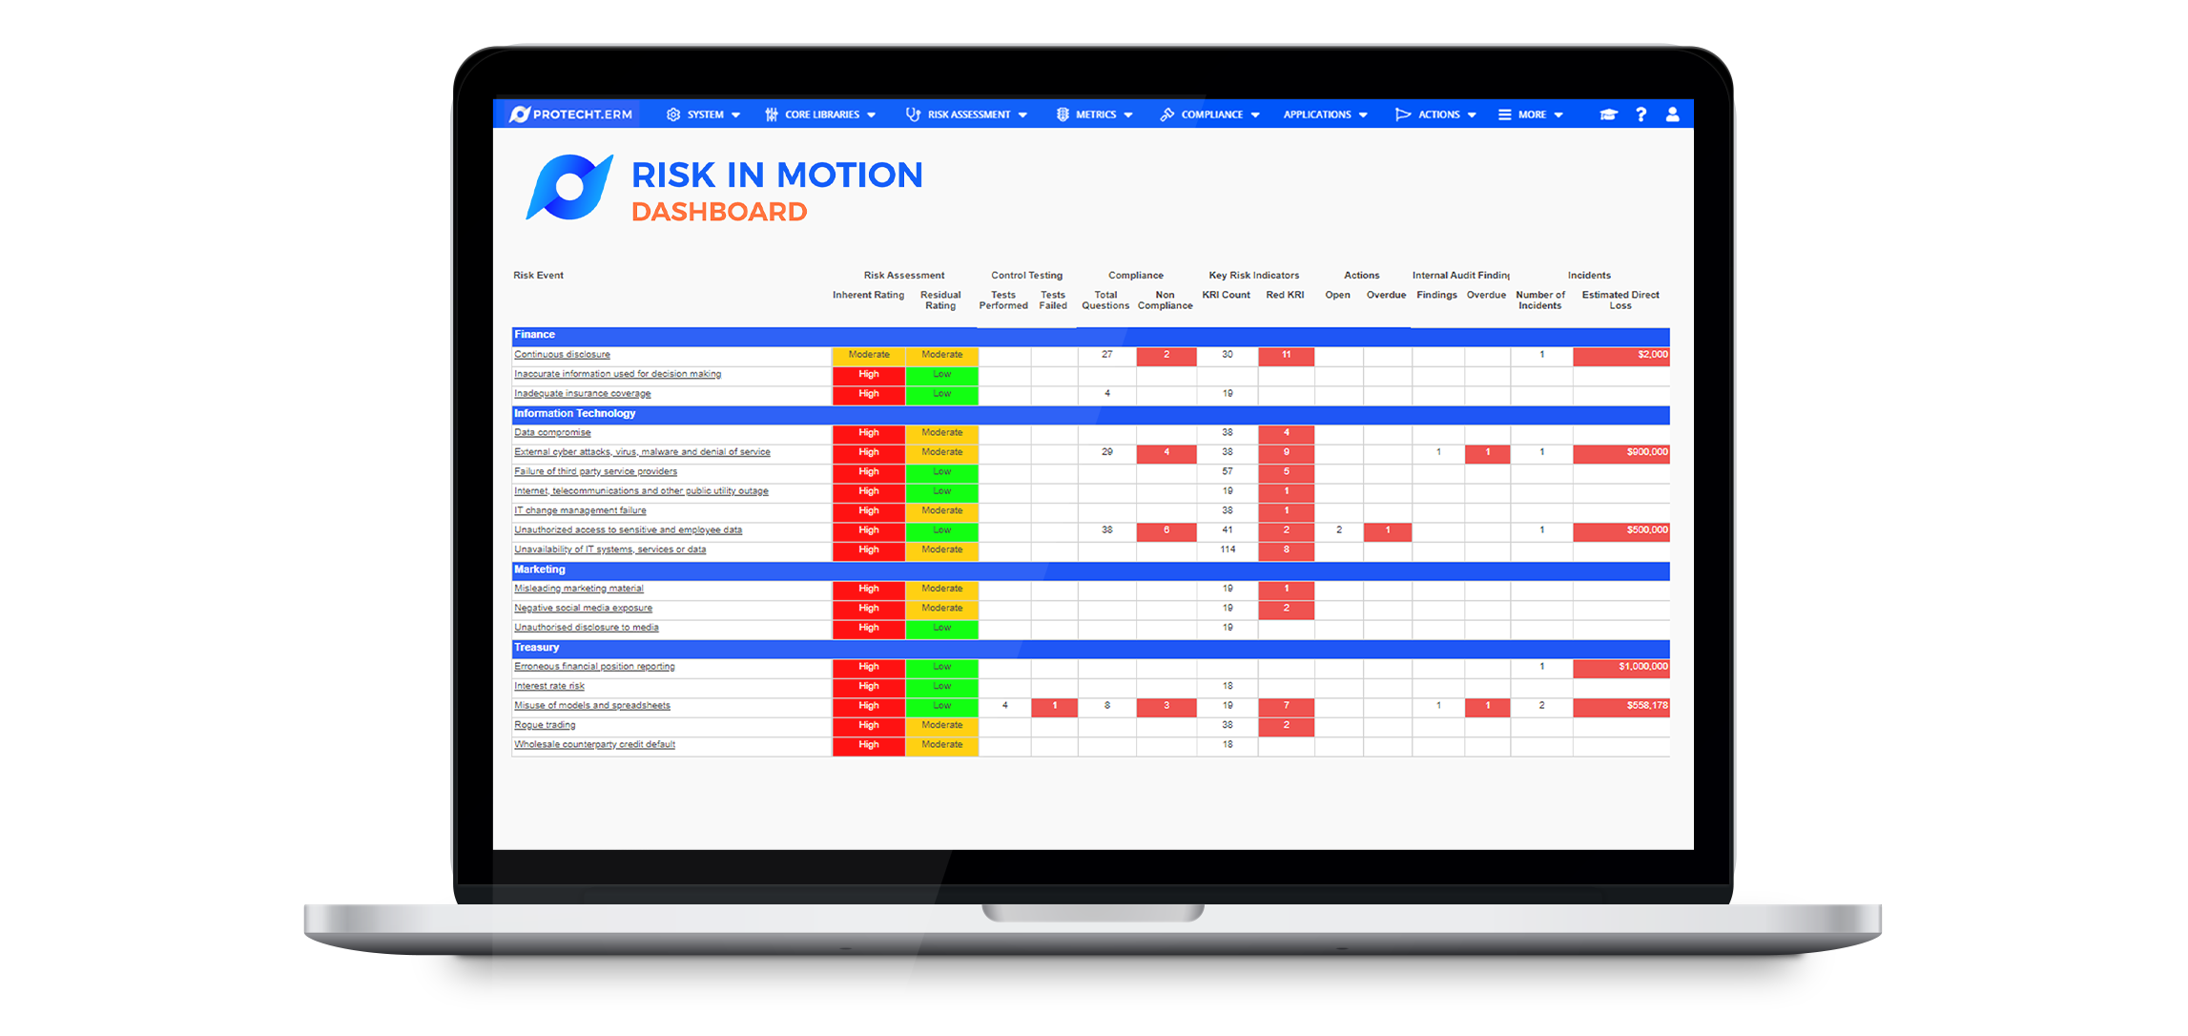The width and height of the screenshot is (2188, 1036).
Task: Open the training graduation cap icon
Action: pos(1607,114)
